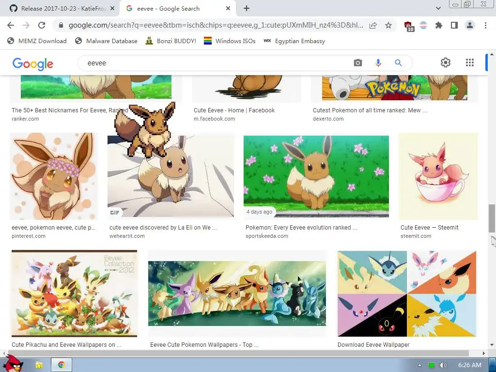Viewport: 496px width, 372px height.
Task: Open the Eevee with flower crown thumbnail
Action: (54, 176)
